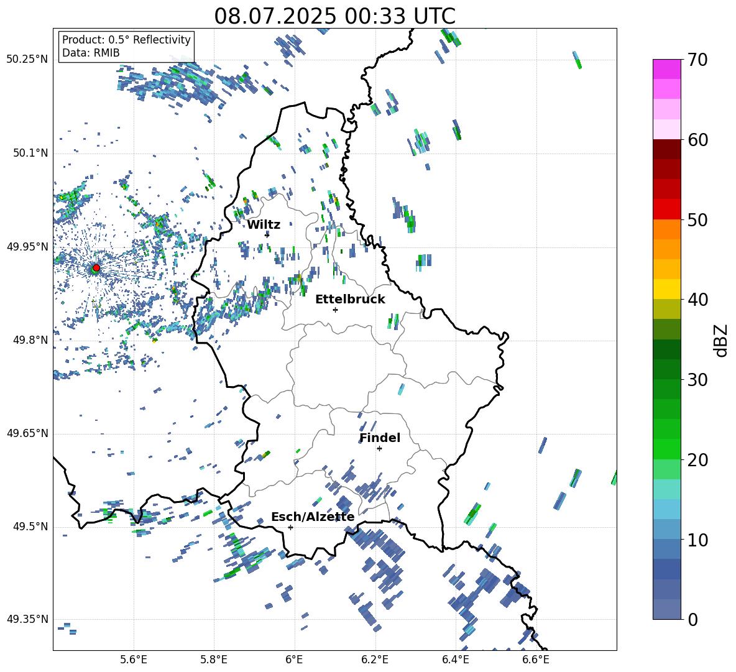Viewport: 736px width, 672px height.
Task: Click the 49.8°N latitude label
Action: pyautogui.click(x=30, y=340)
